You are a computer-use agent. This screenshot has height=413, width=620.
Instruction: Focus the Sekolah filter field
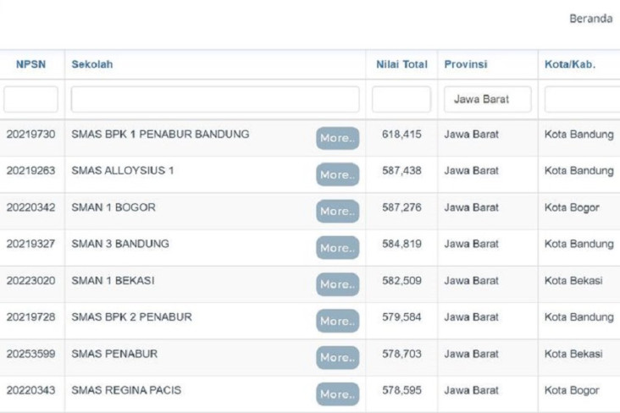pyautogui.click(x=215, y=99)
